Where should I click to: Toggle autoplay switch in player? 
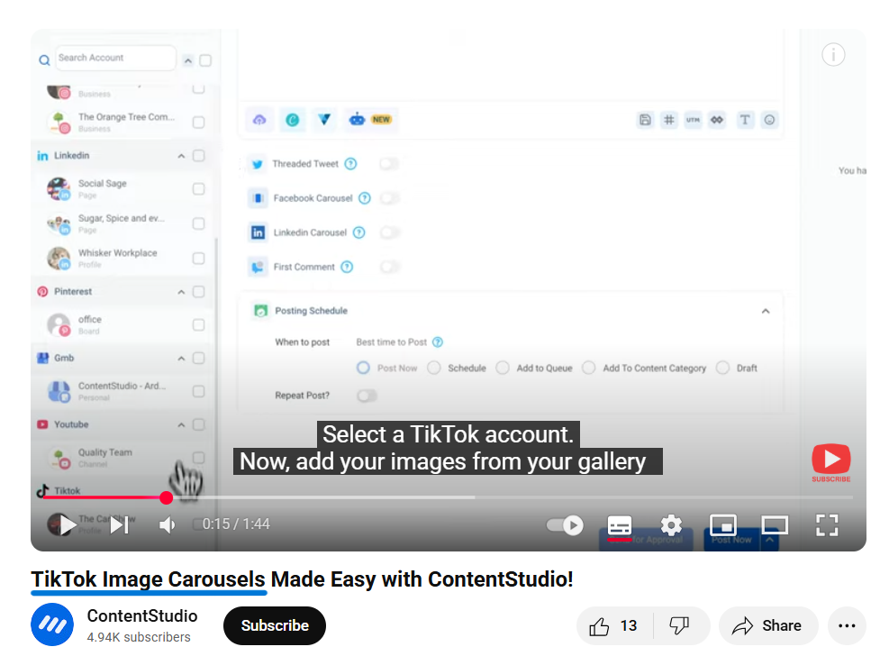click(565, 525)
